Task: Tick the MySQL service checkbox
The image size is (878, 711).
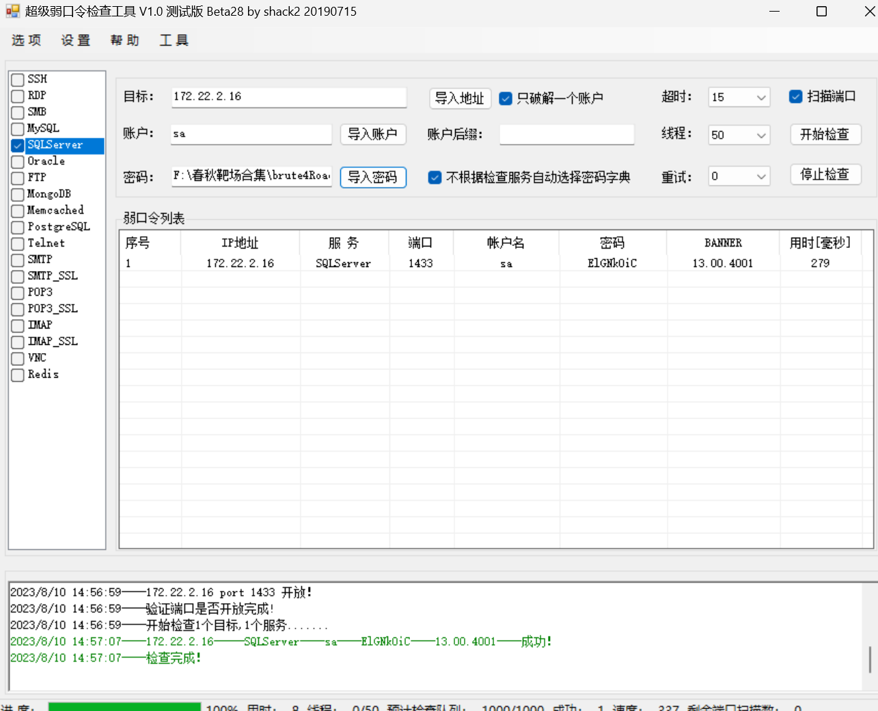Action: (18, 129)
